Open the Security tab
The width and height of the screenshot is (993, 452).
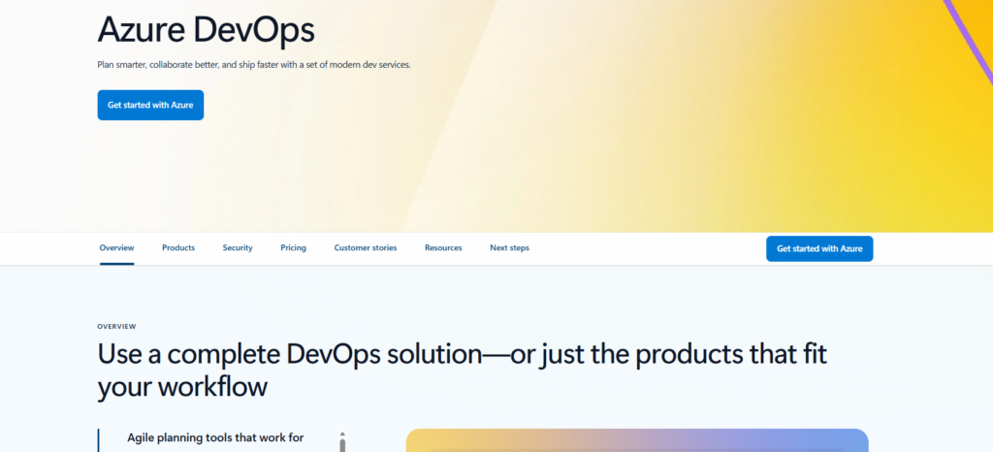click(x=238, y=248)
